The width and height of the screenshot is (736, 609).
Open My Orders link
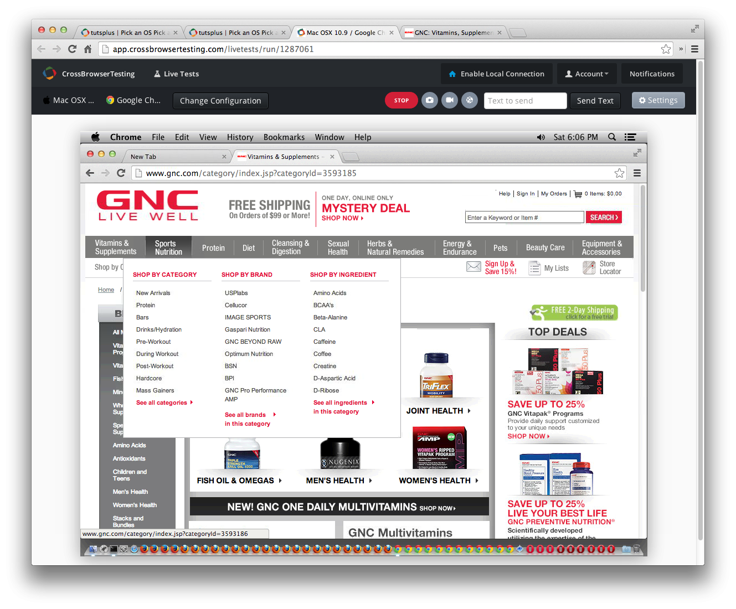(x=554, y=194)
